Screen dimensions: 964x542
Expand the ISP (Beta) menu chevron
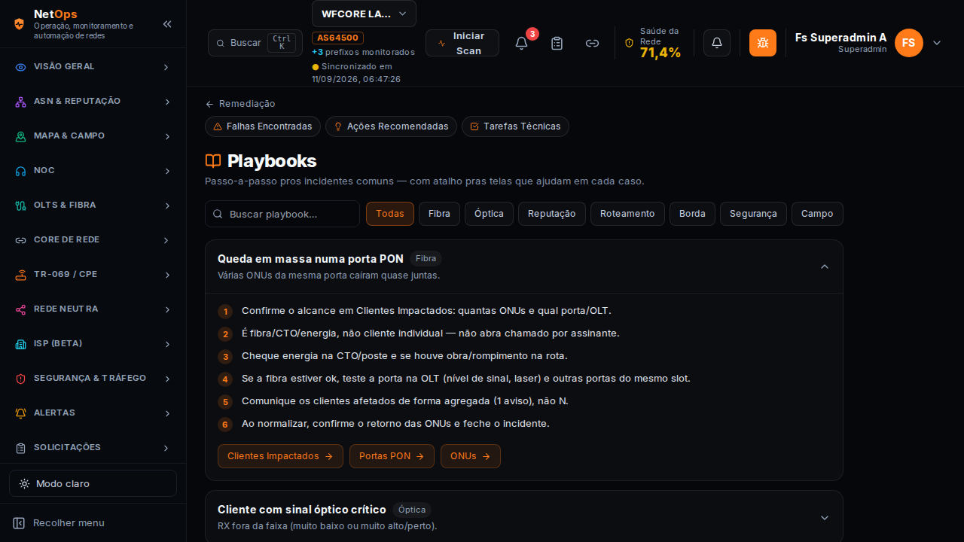click(166, 344)
